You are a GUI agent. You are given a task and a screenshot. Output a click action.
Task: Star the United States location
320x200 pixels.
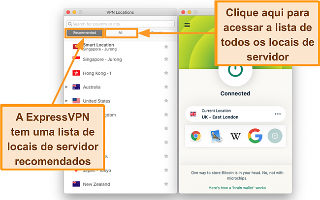[x=166, y=101]
